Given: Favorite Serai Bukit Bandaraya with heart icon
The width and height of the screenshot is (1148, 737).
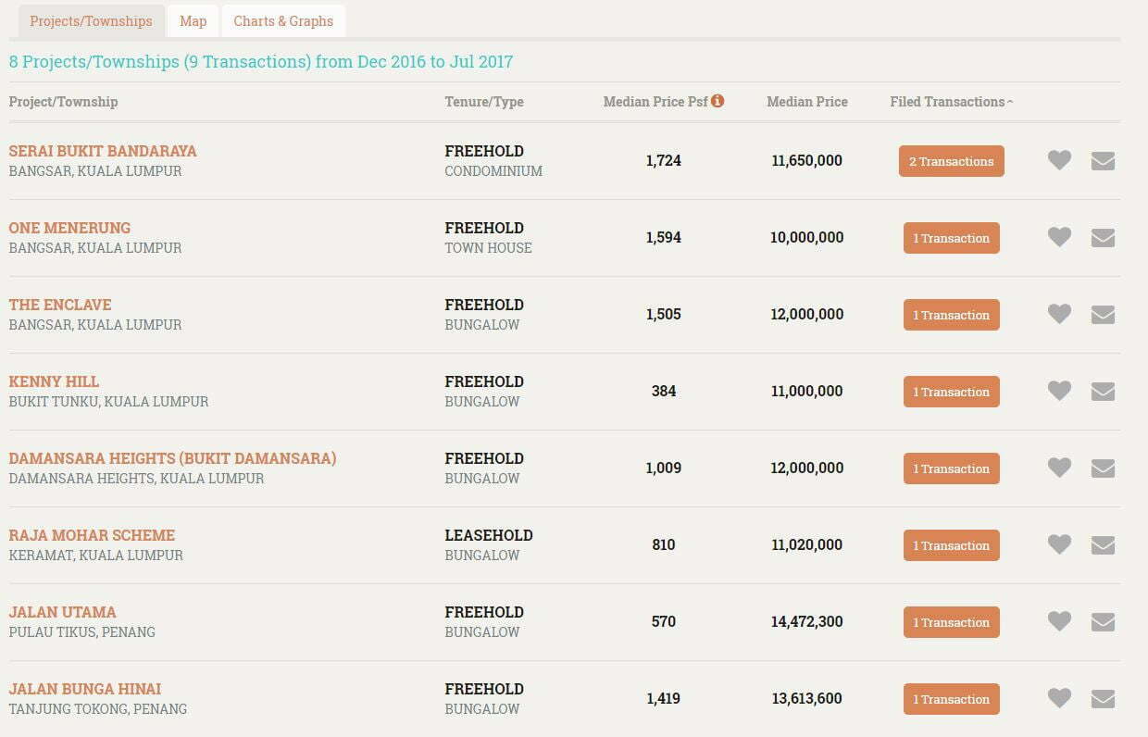Looking at the screenshot, I should click(x=1059, y=160).
